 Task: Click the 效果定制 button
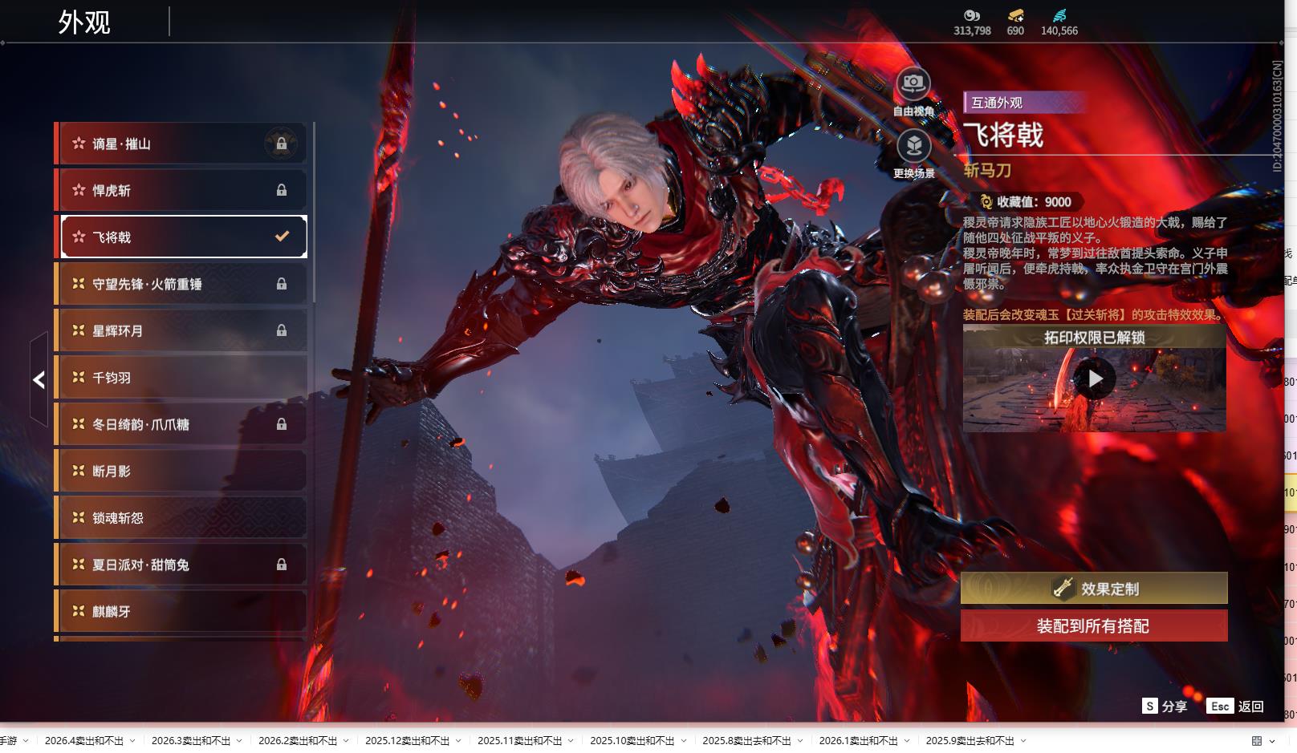tap(1094, 589)
